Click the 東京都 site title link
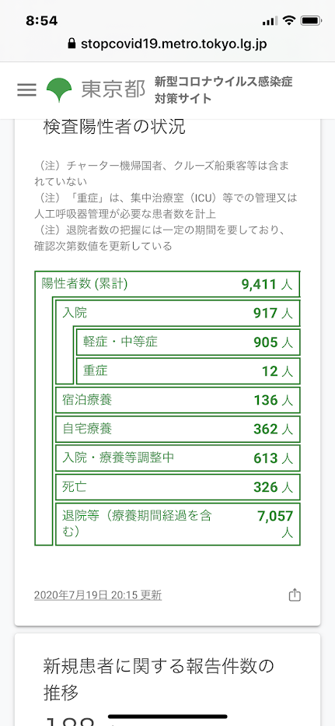The width and height of the screenshot is (335, 726). pyautogui.click(x=113, y=89)
